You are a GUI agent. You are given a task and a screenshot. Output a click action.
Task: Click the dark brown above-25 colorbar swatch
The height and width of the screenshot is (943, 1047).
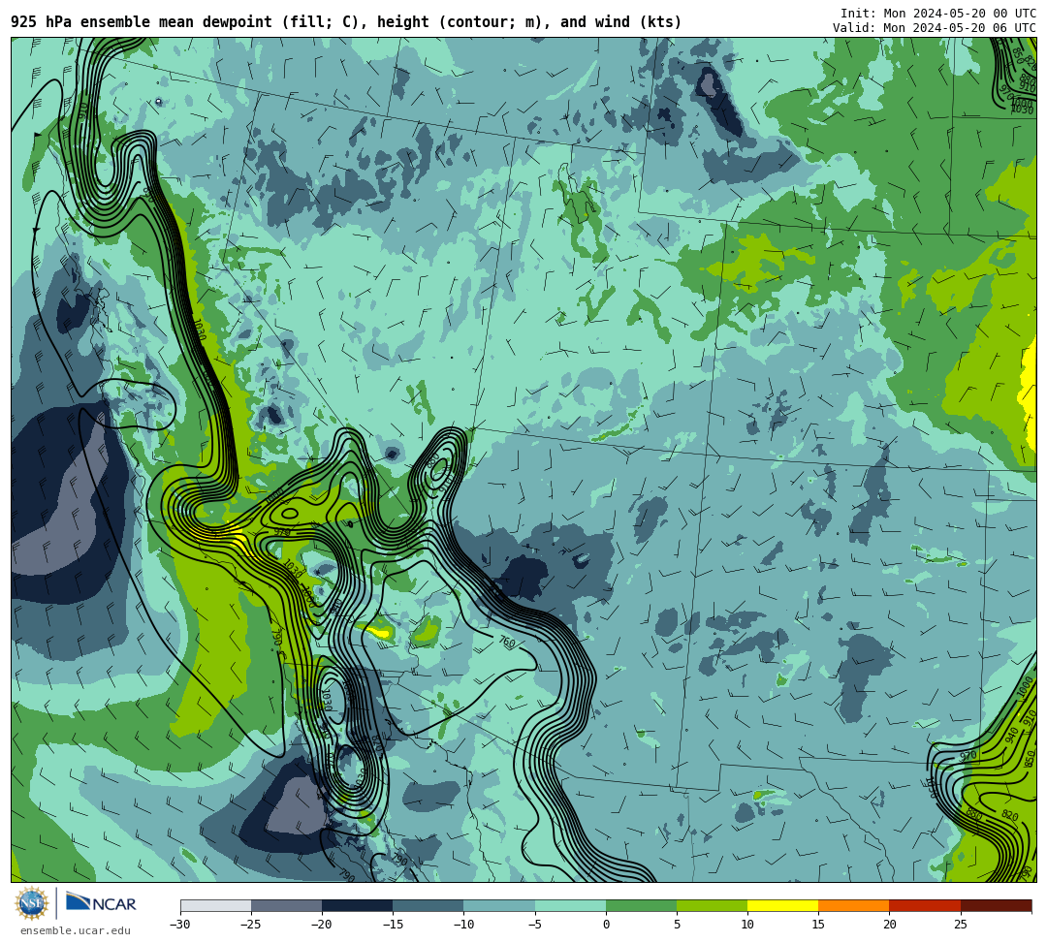pyautogui.click(x=997, y=905)
